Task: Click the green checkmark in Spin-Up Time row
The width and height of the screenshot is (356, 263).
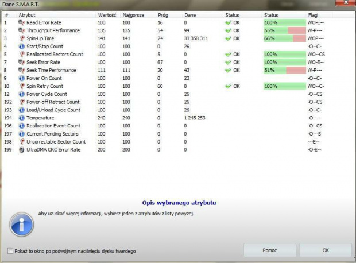Action: point(228,38)
